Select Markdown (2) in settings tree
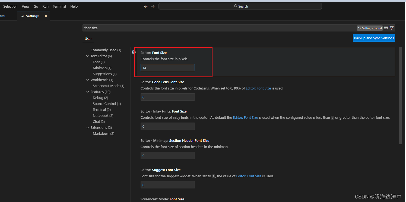This screenshot has height=202, width=406. coord(103,133)
